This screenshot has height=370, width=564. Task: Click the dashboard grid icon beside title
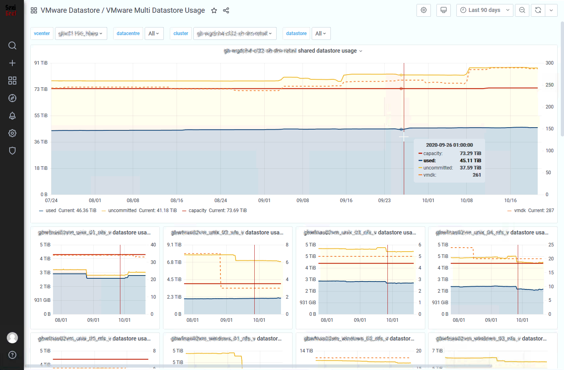pyautogui.click(x=34, y=10)
